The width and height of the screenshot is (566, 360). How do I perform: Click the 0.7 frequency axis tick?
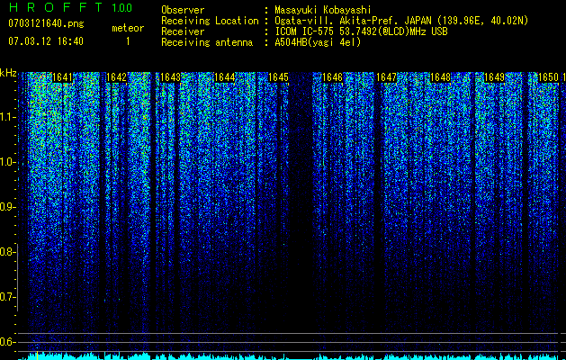click(x=6, y=297)
